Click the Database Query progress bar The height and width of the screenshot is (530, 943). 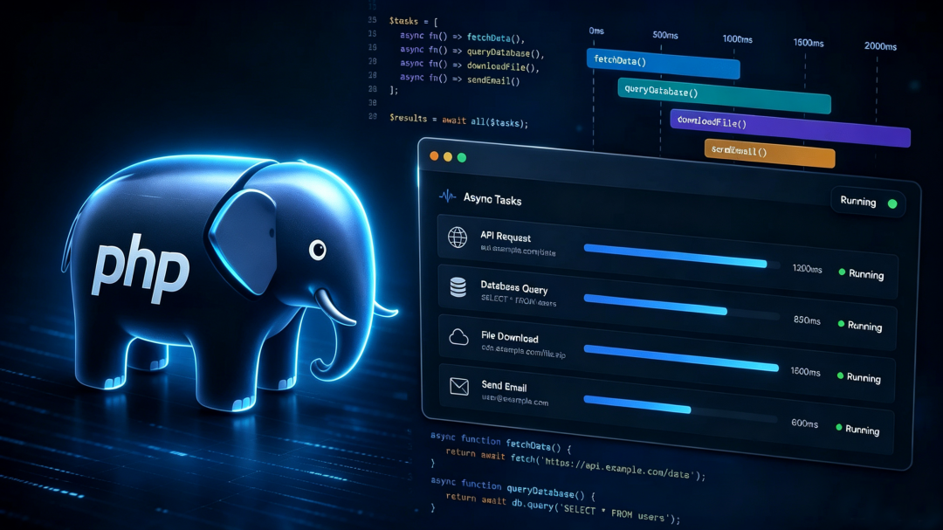click(681, 306)
